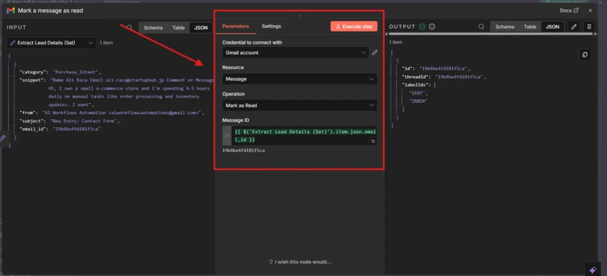
Task: Open the AI assistant sparkle button
Action: point(592,270)
